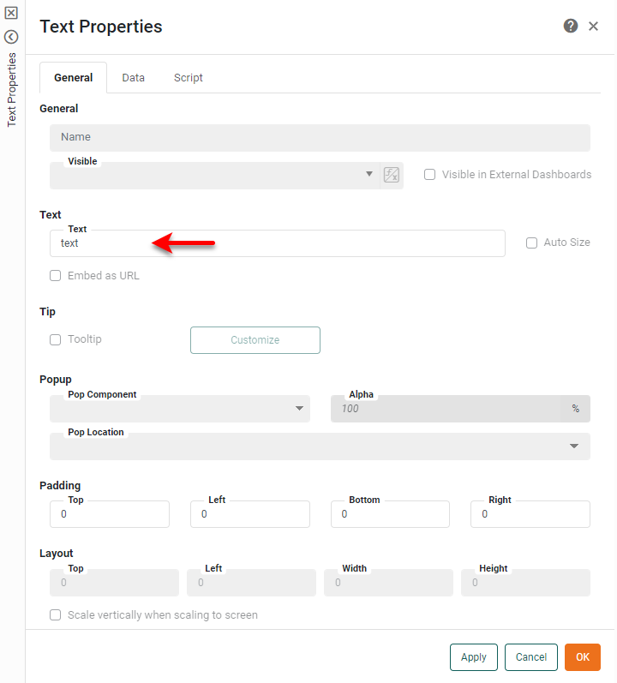Click the Alpha percentage field
This screenshot has width=617, height=683.
point(461,409)
